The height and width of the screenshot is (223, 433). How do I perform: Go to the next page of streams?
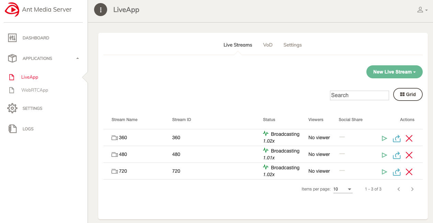[x=412, y=189]
